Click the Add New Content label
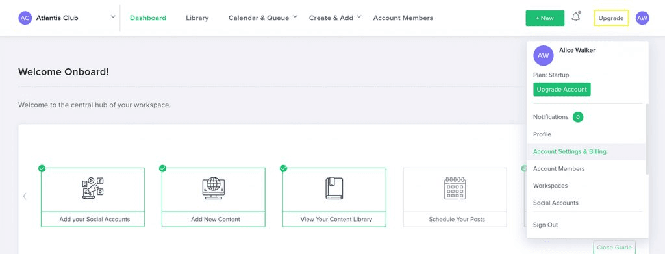Viewport: 665px width, 254px height. [216, 219]
